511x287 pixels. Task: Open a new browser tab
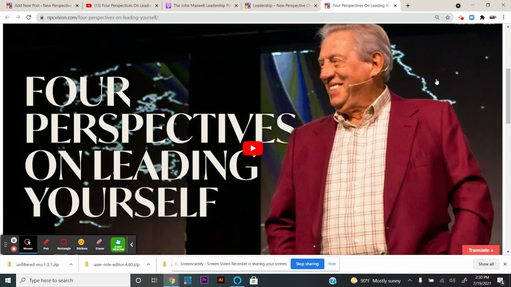408,6
